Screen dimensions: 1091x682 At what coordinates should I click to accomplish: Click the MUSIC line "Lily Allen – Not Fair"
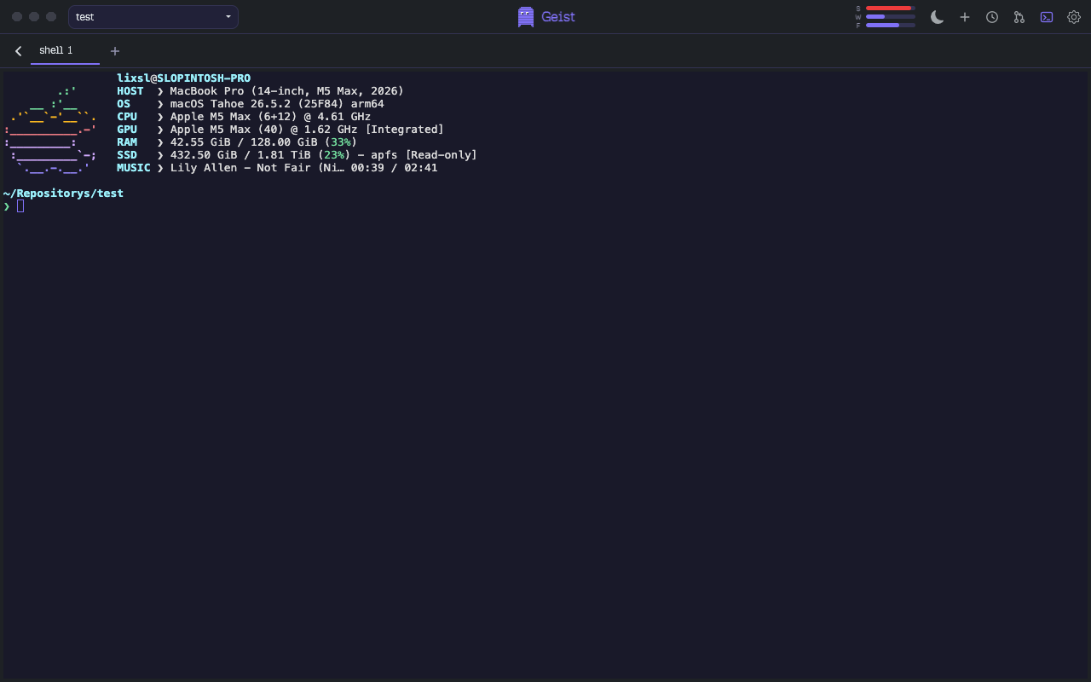[x=240, y=168]
